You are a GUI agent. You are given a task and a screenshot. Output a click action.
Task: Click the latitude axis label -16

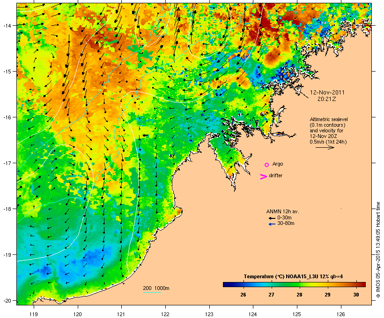click(7, 117)
